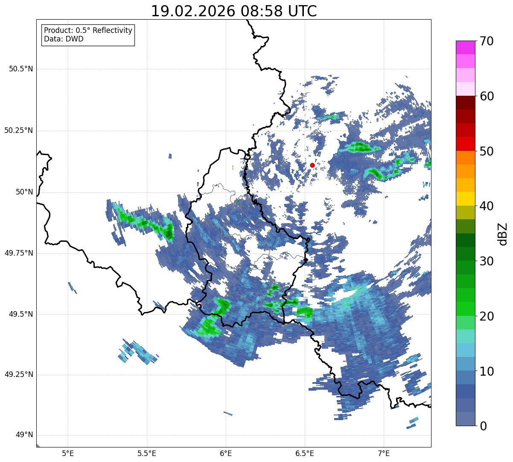Click the title text 19.02.2026 08:58 UTC
Screen dimensions: 513x462
tap(234, 11)
